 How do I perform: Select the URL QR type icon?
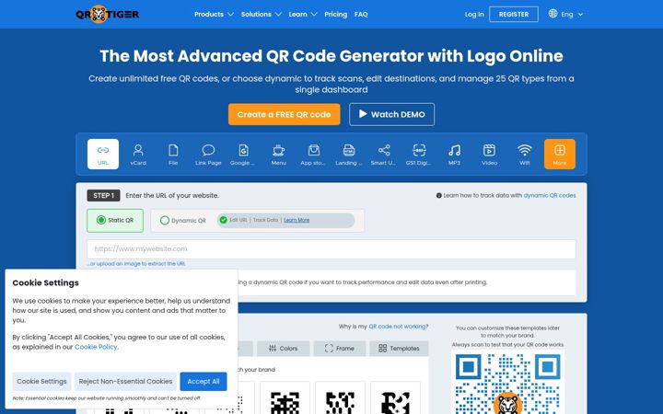[103, 154]
